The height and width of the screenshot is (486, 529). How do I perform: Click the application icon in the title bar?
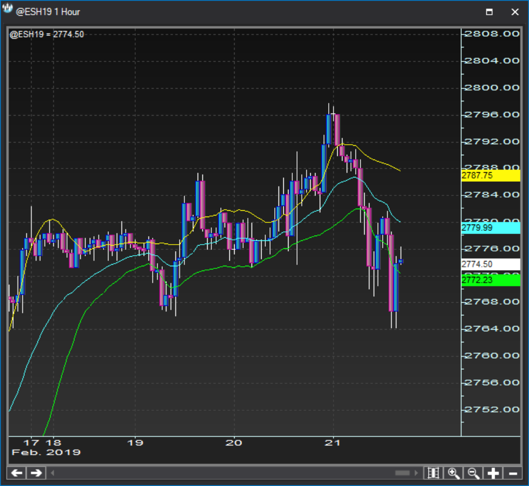click(x=7, y=9)
